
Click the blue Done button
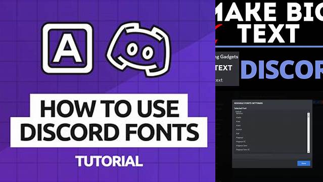[304, 163]
